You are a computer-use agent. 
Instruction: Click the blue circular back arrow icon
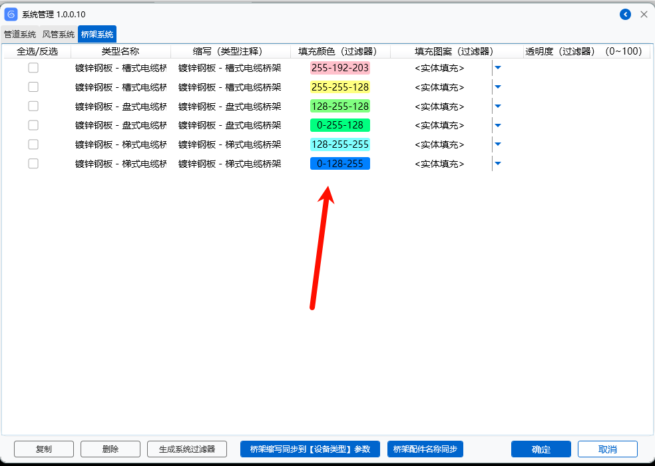pos(625,14)
